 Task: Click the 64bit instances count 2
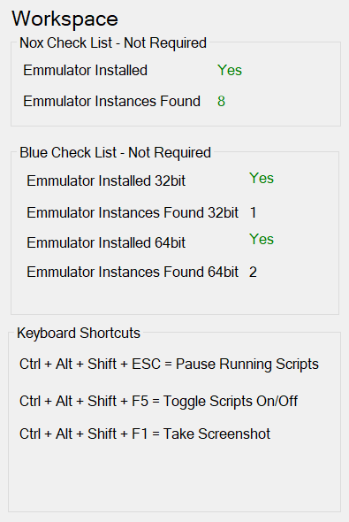[x=253, y=273]
